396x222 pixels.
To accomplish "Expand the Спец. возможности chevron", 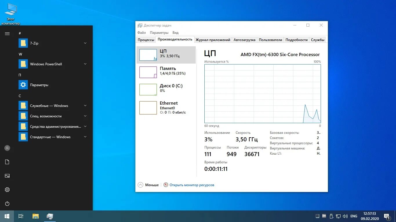I will point(85,116).
